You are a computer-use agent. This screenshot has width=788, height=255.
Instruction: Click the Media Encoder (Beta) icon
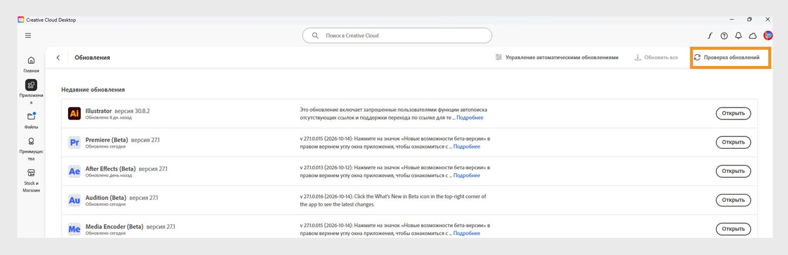pos(74,229)
